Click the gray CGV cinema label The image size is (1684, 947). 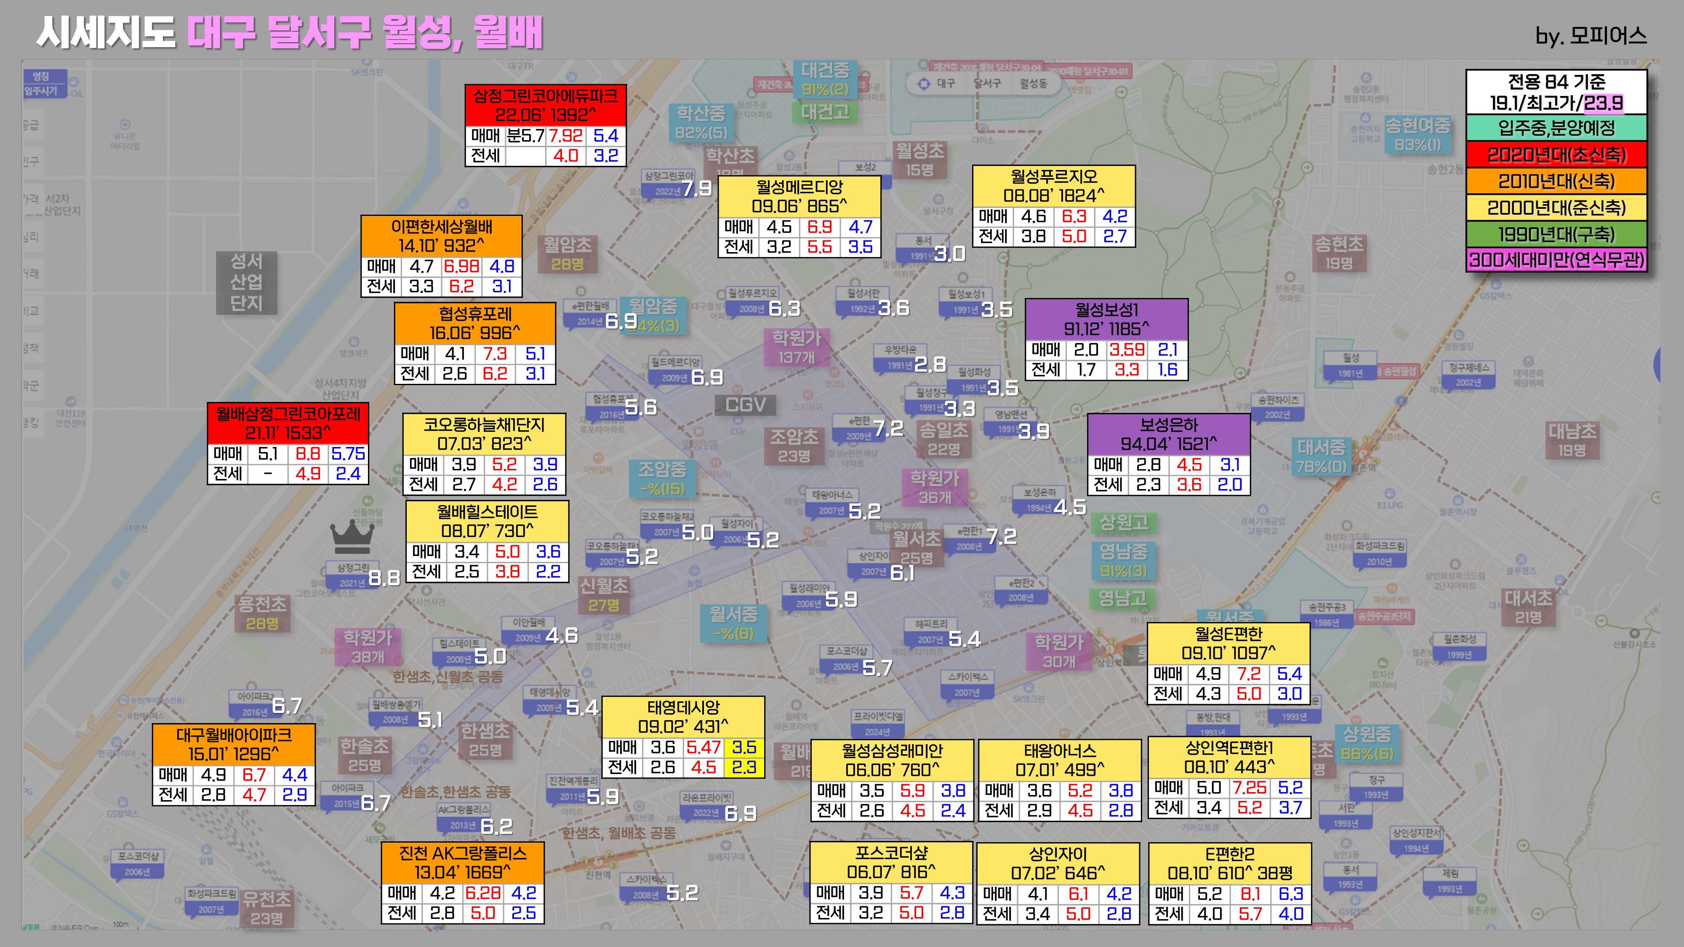[x=745, y=405]
